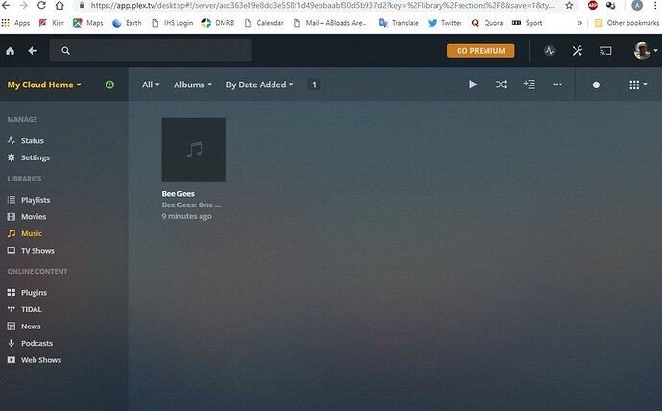662x411 pixels.
Task: Open the user avatar account menu
Action: point(645,51)
